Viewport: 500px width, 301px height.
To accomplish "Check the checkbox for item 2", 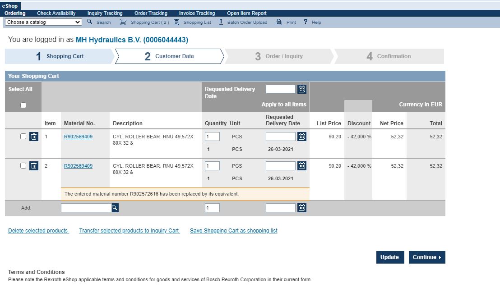I will point(23,165).
